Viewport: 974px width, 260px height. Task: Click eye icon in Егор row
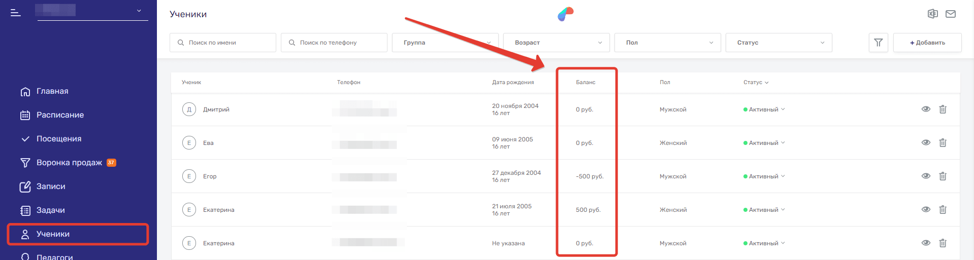pos(926,176)
